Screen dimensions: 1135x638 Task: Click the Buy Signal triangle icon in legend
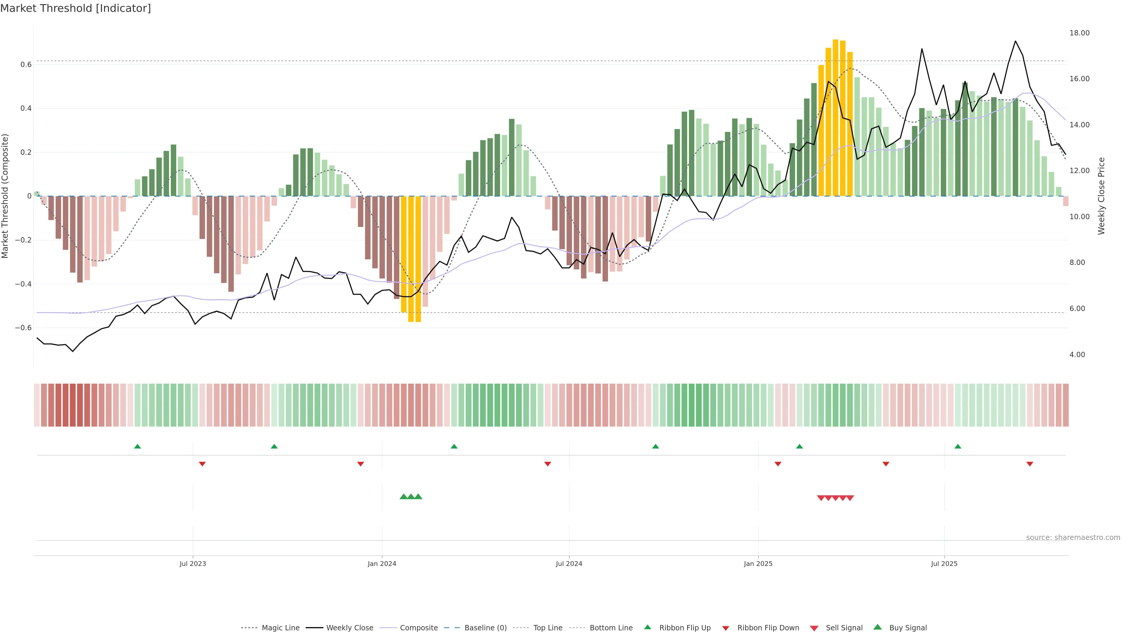[x=878, y=627]
